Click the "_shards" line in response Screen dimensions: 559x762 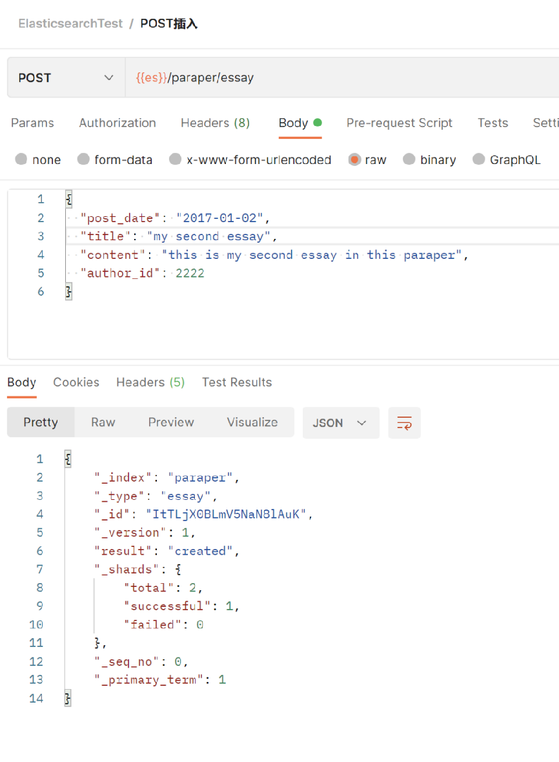click(138, 570)
